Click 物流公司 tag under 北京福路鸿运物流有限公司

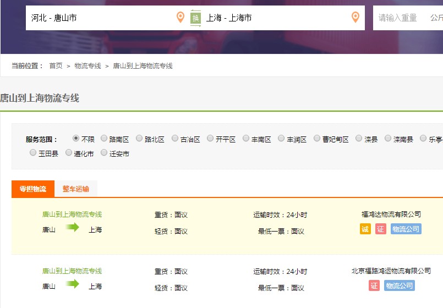point(400,285)
